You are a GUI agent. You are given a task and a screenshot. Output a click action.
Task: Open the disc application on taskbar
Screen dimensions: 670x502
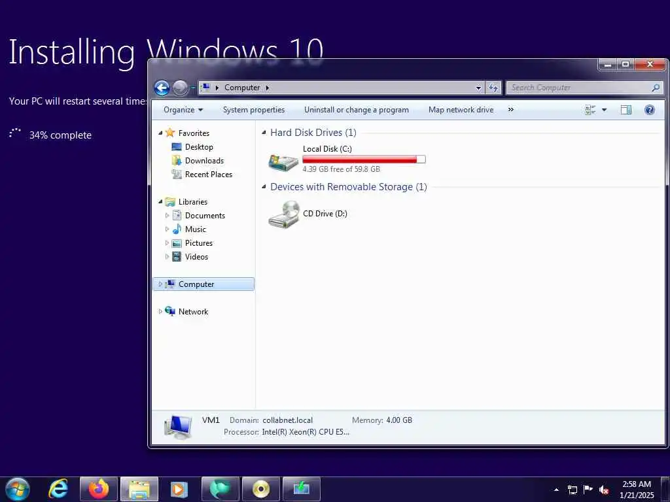tap(260, 489)
